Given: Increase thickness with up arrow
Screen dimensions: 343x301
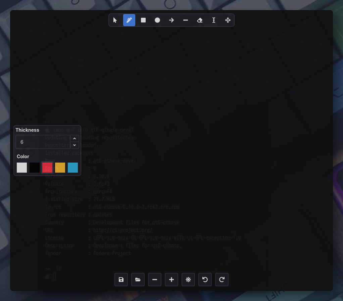Looking at the screenshot, I should click(x=75, y=138).
